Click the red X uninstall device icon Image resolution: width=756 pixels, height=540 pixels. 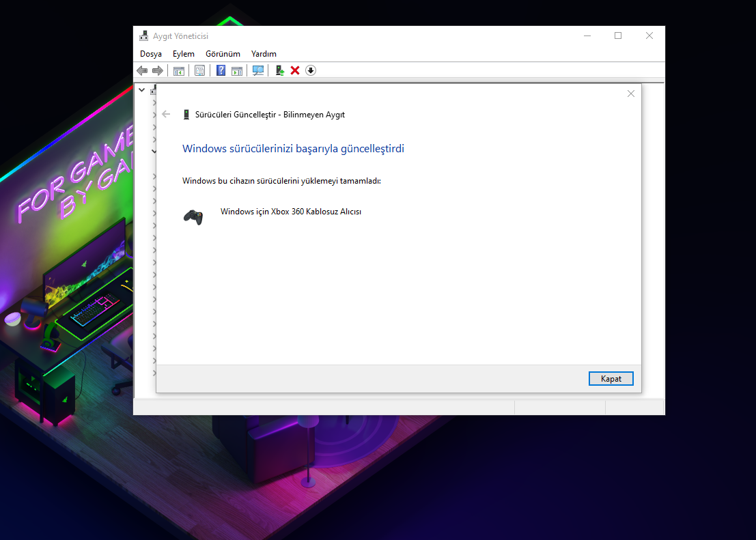click(x=295, y=70)
